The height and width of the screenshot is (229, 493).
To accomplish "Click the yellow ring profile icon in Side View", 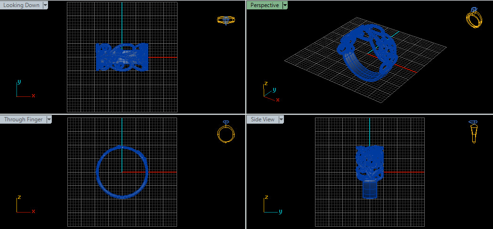I will point(474,132).
